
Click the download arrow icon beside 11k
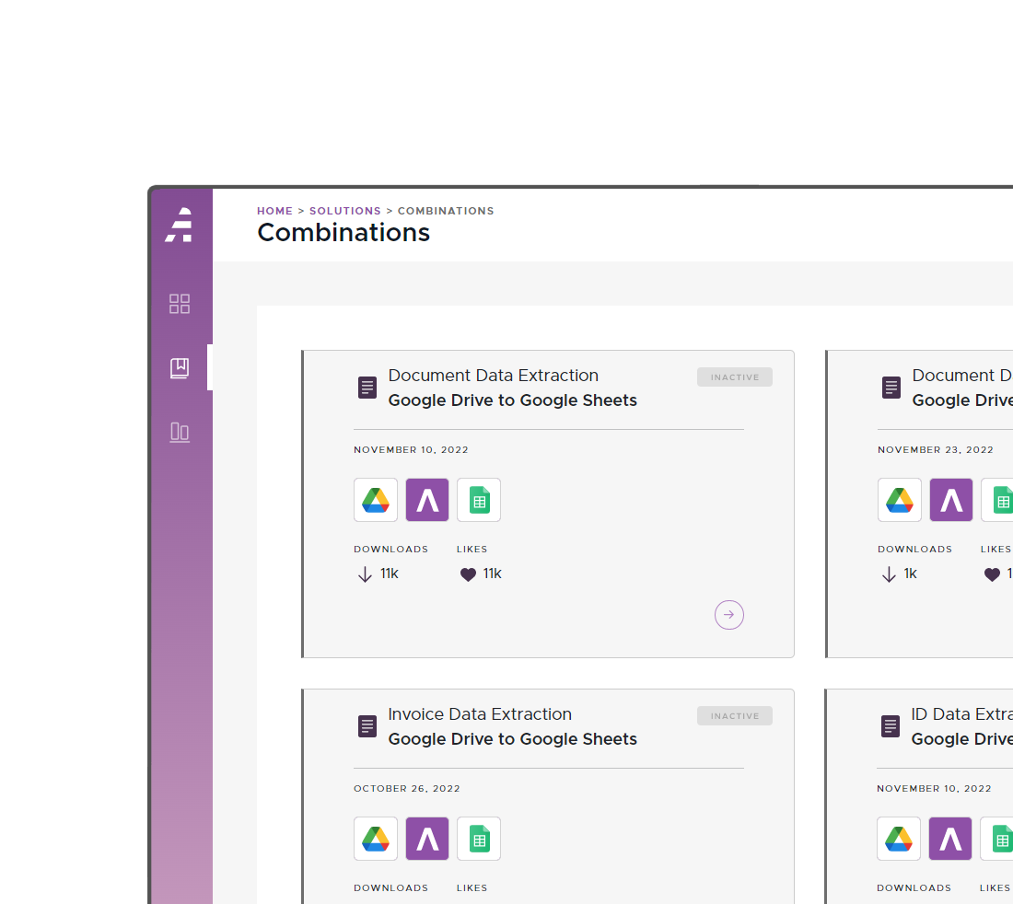click(365, 574)
